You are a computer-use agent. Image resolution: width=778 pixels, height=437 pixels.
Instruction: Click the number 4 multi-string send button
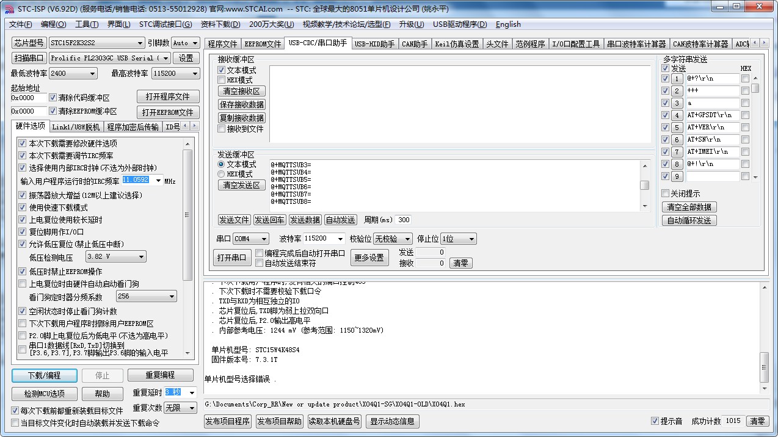[x=677, y=115]
